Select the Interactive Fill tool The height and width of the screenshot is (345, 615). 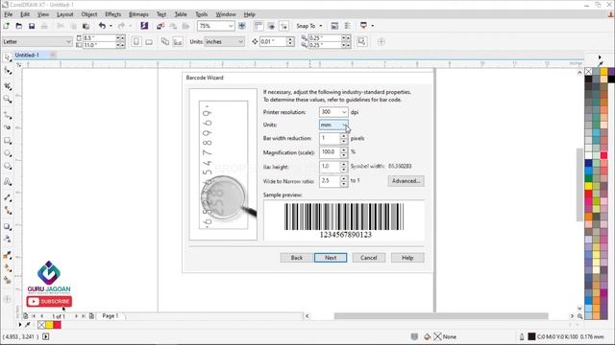tap(8, 268)
